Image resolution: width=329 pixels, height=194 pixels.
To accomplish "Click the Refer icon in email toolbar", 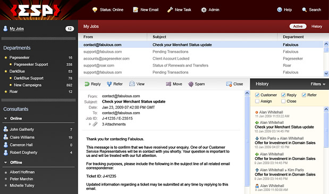I will [109, 84].
